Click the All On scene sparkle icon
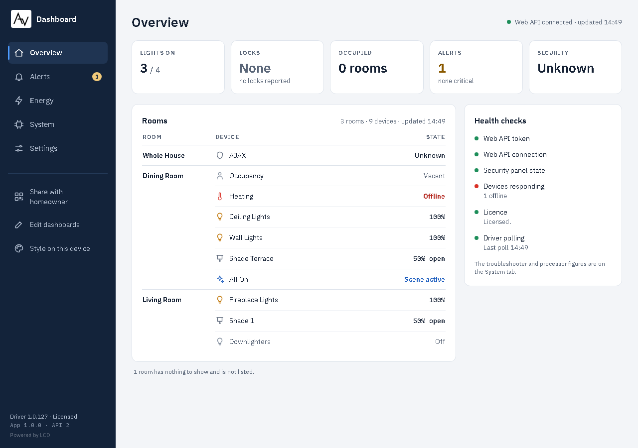Screen dimensions: 638x448 tap(220, 279)
